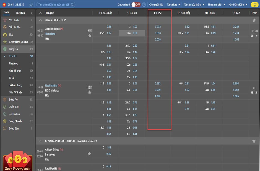260x171 pixels.
Task: Toggle the brightness theme sun icon
Action: [x=31, y=5]
